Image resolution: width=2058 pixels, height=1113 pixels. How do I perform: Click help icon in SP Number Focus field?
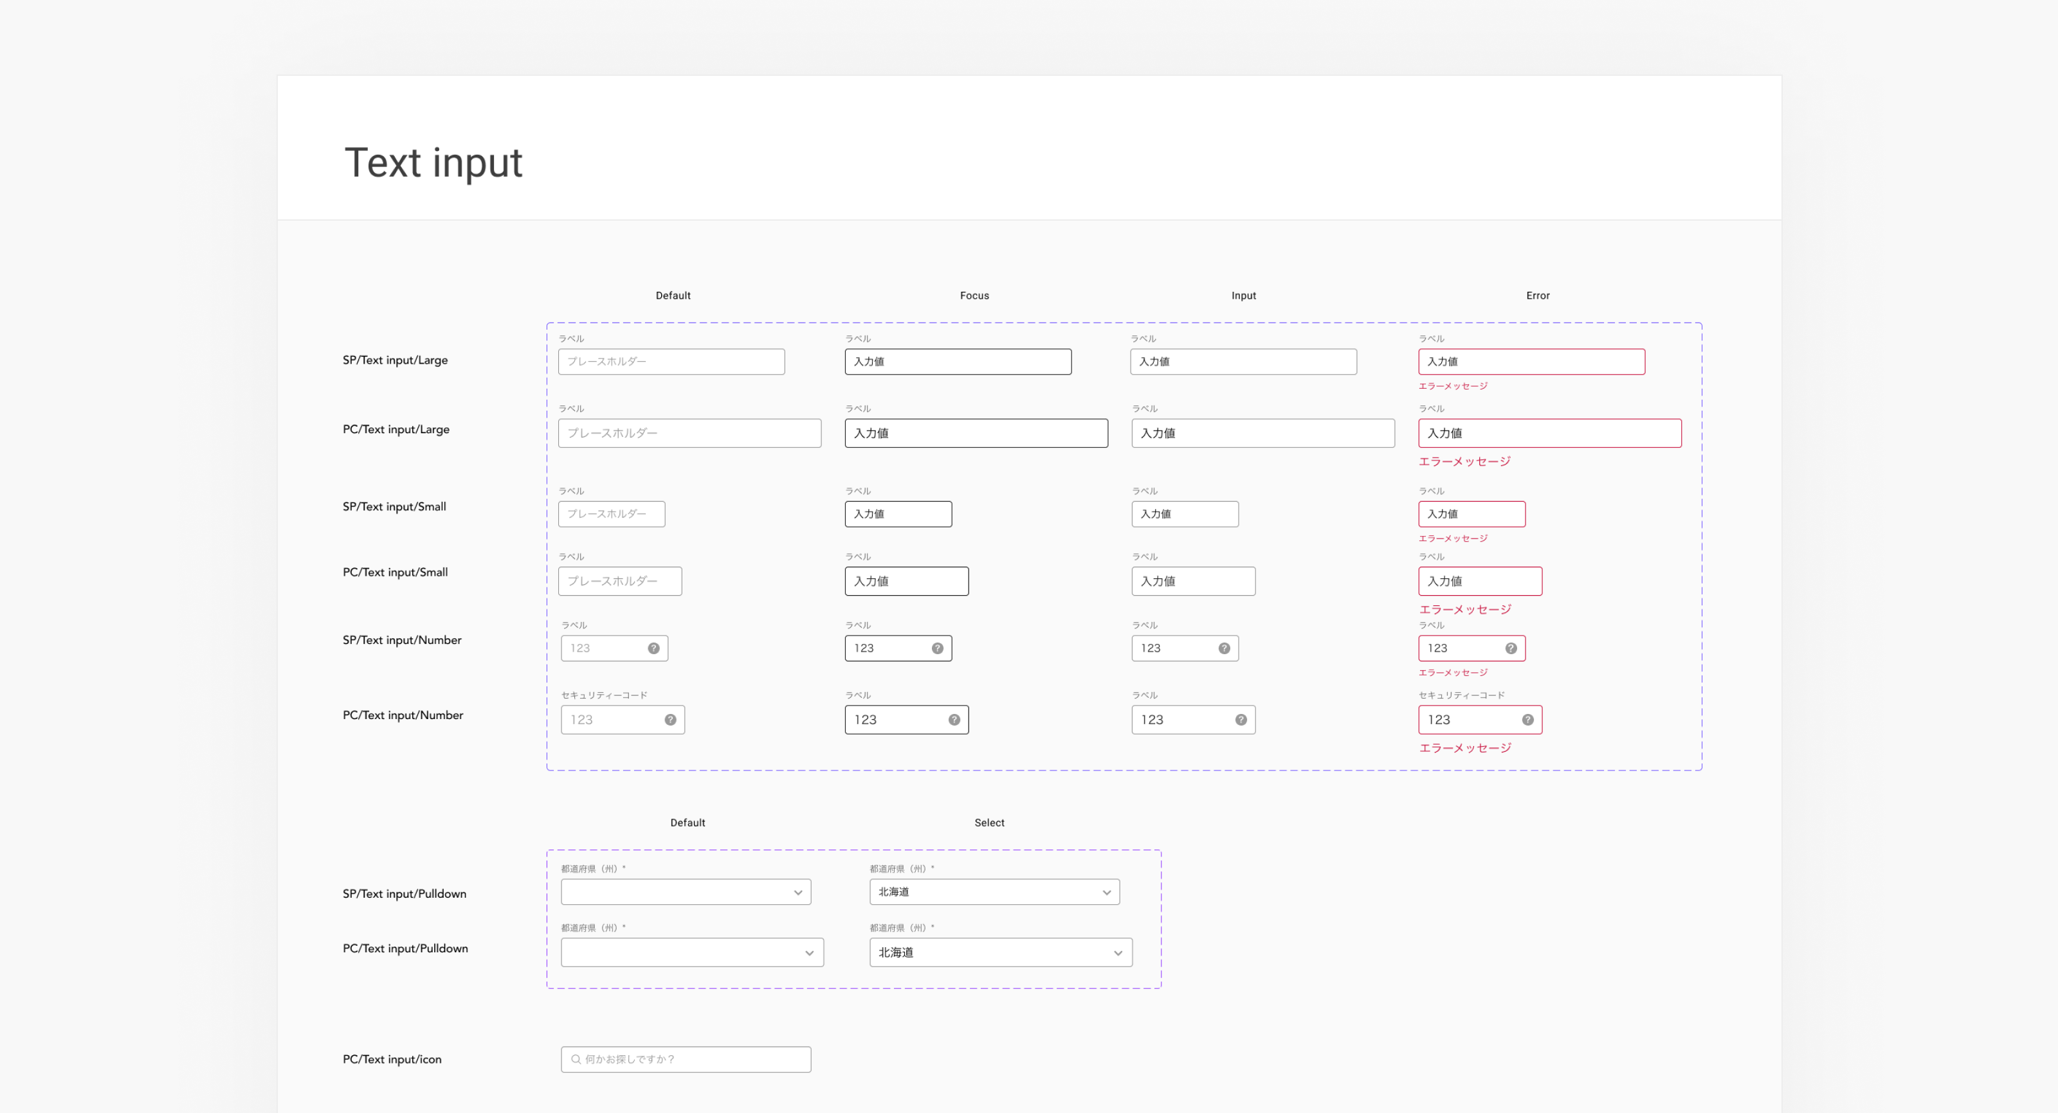pyautogui.click(x=937, y=648)
